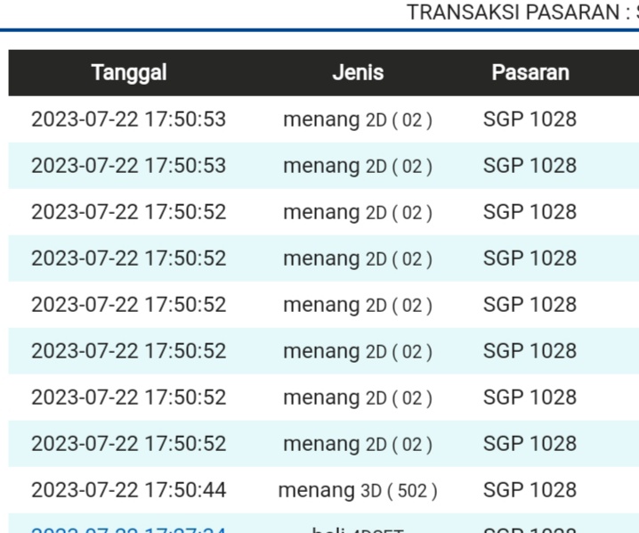Open the blue date link at the bottom
This screenshot has height=533, width=639.
[129, 529]
